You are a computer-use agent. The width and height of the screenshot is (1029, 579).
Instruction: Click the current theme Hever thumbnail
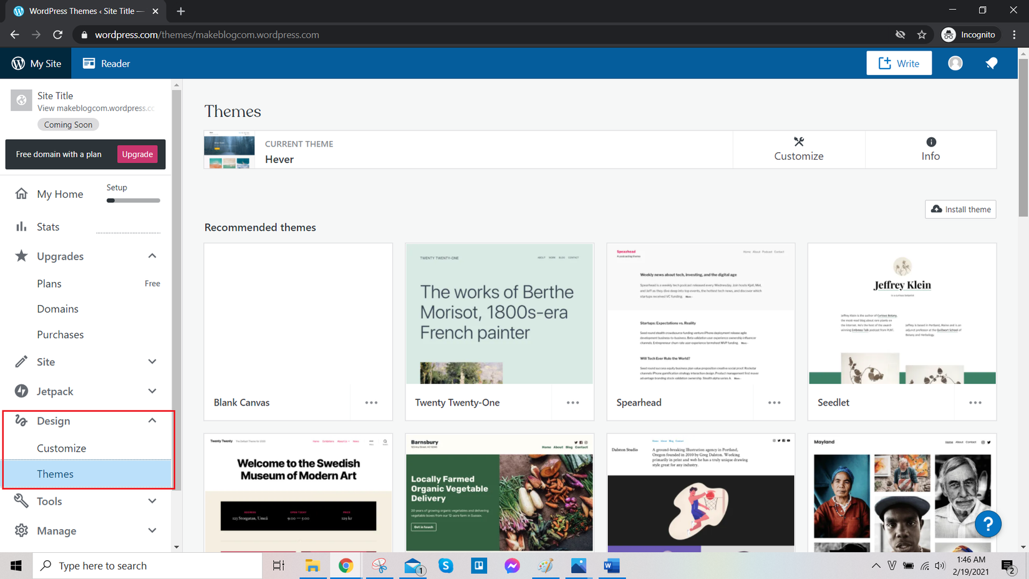pos(229,150)
